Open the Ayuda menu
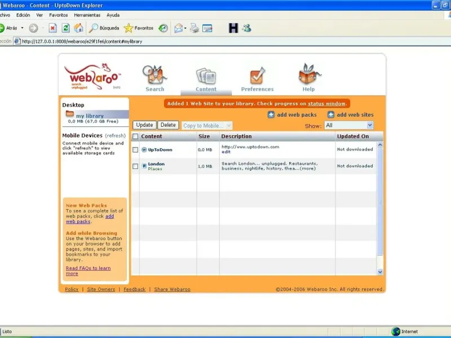The height and width of the screenshot is (338, 451). click(x=113, y=15)
